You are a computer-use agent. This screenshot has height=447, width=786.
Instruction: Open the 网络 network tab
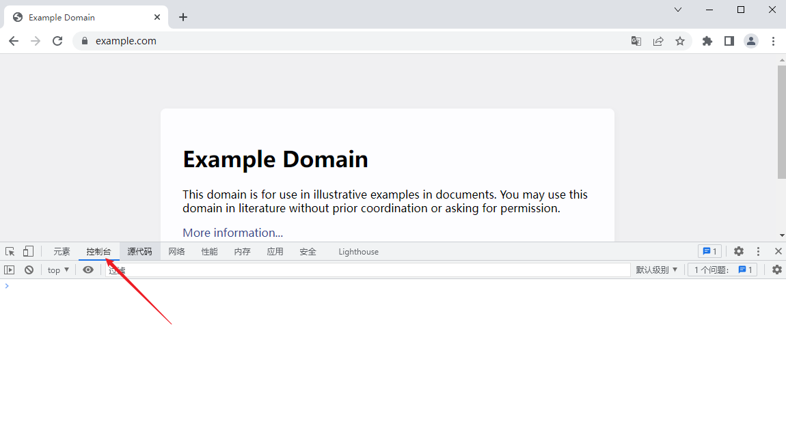[176, 252]
